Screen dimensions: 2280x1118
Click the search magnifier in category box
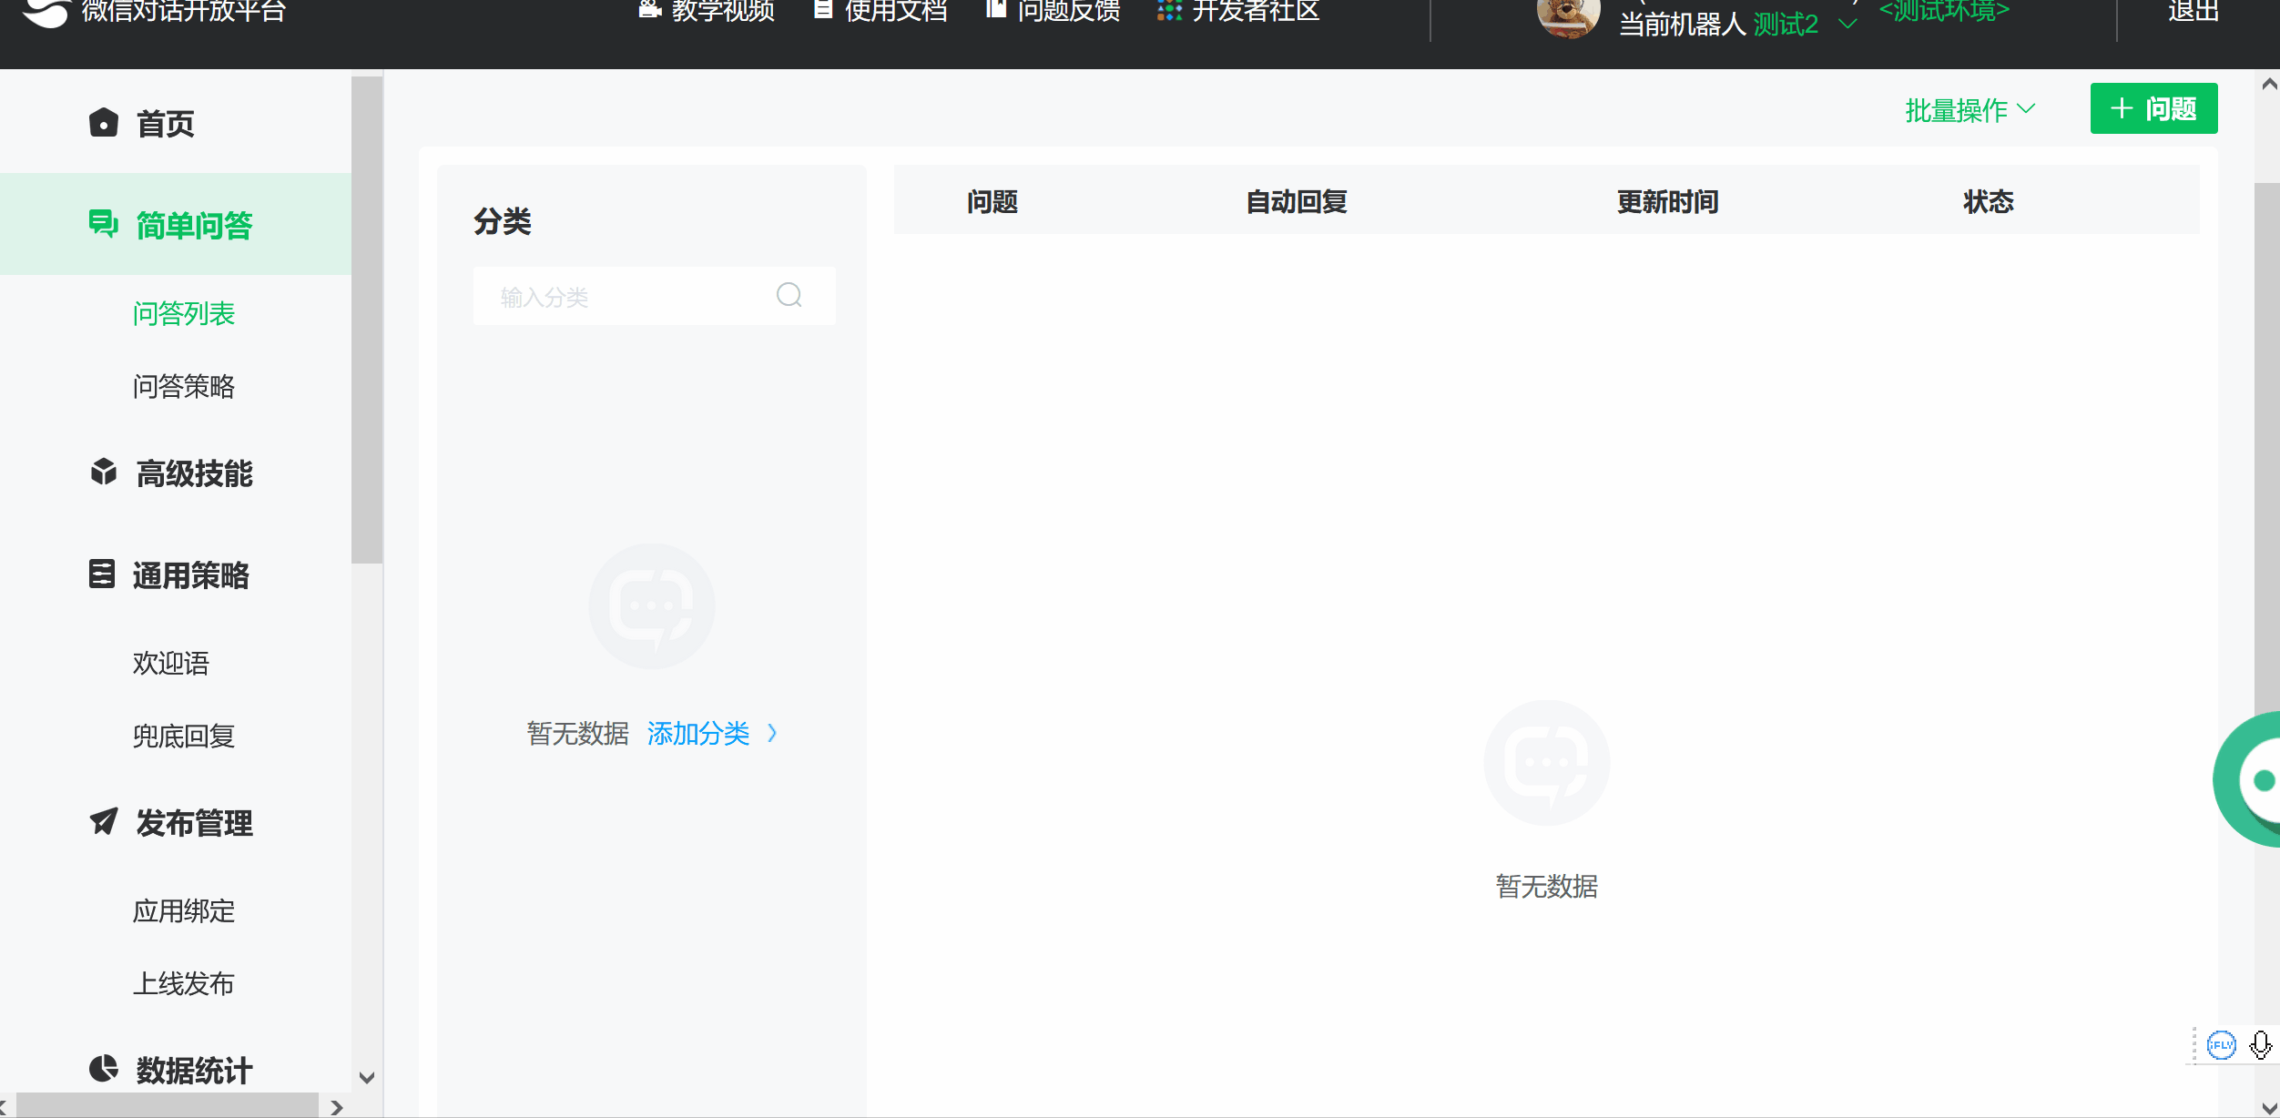point(789,295)
